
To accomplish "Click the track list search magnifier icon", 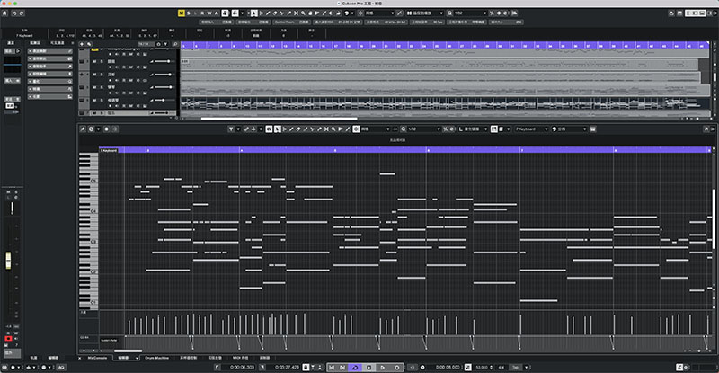I will tap(174, 45).
